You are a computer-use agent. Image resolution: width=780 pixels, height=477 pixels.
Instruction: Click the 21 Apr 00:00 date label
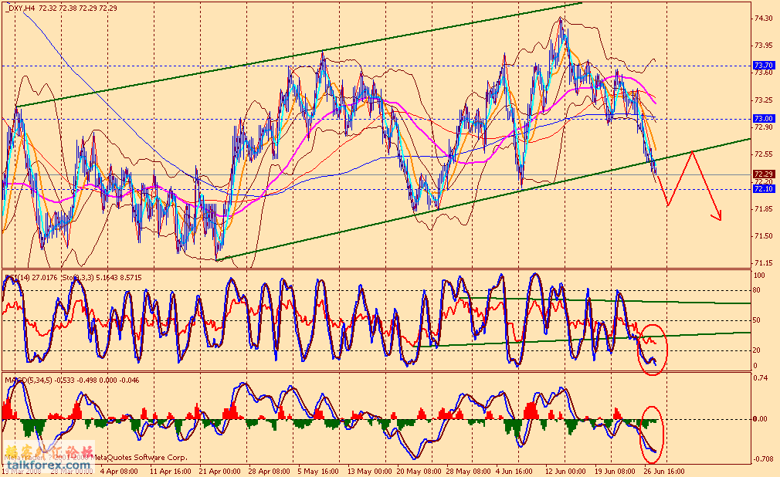pyautogui.click(x=220, y=472)
